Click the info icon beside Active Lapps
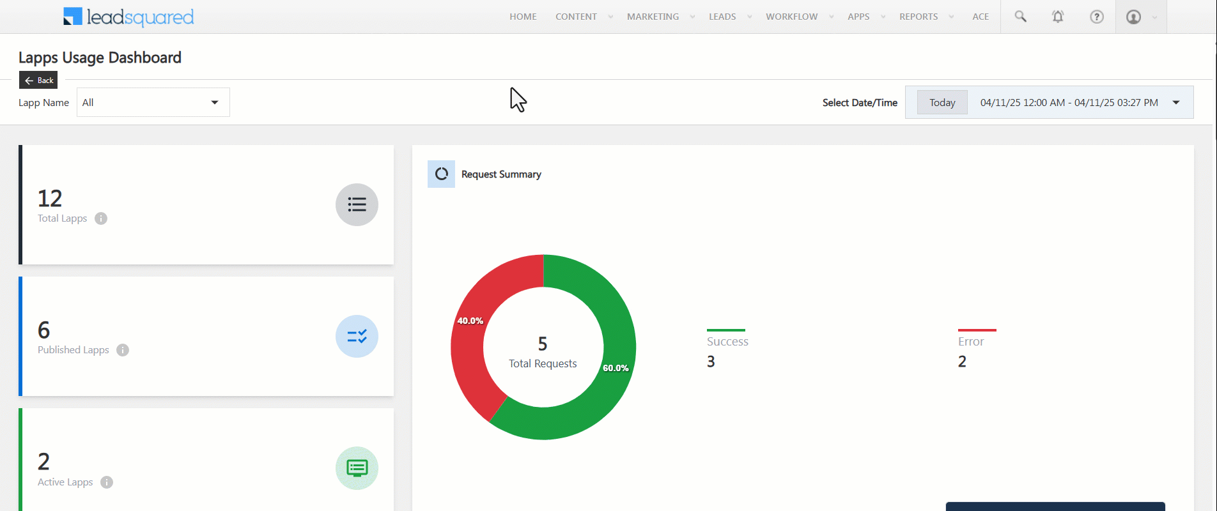This screenshot has width=1217, height=511. tap(107, 482)
